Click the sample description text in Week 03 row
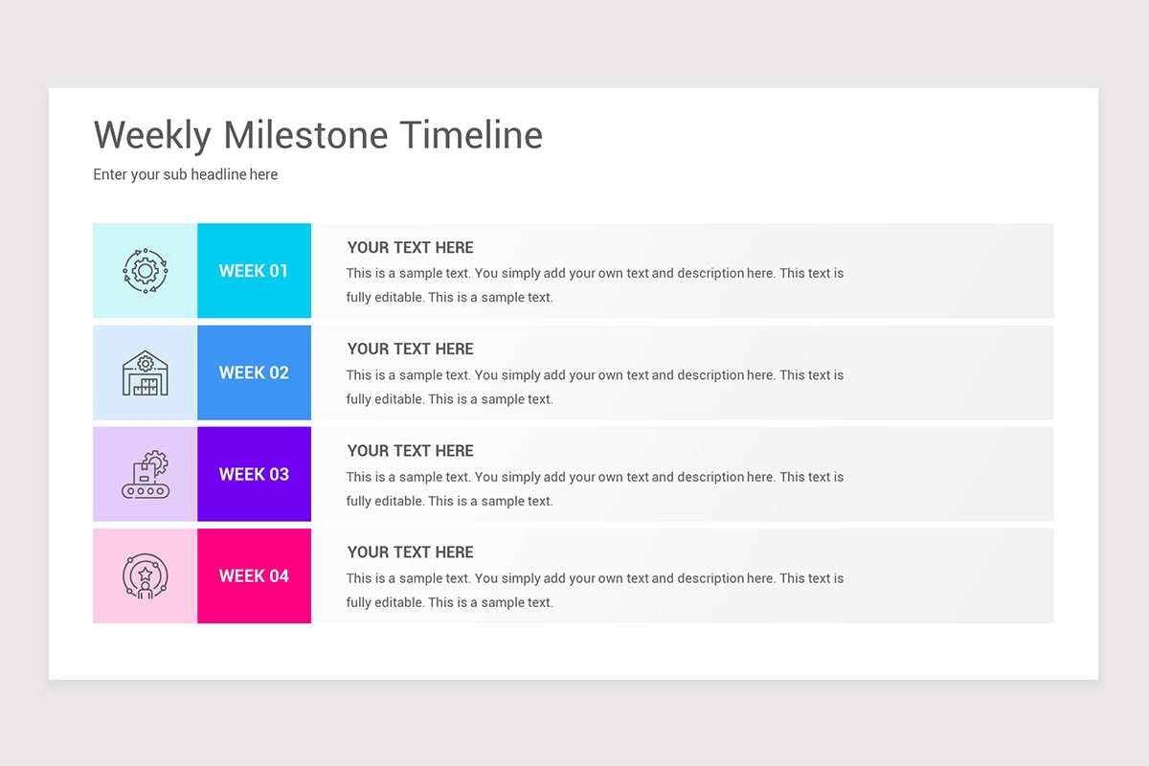The height and width of the screenshot is (766, 1149). (596, 488)
